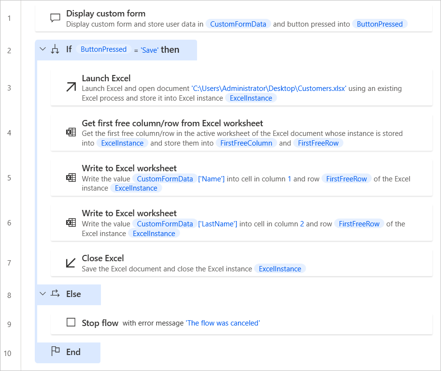The width and height of the screenshot is (441, 371).
Task: Select the Stop flow action icon
Action: [x=71, y=323]
